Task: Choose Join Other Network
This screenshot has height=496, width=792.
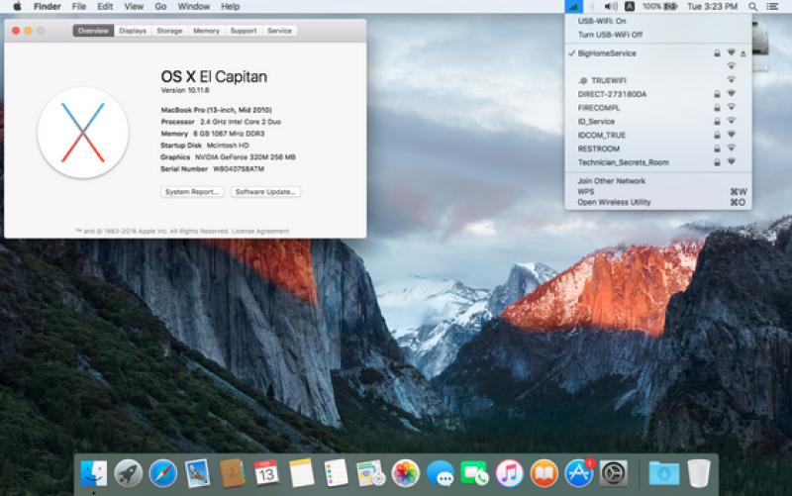Action: coord(658,181)
